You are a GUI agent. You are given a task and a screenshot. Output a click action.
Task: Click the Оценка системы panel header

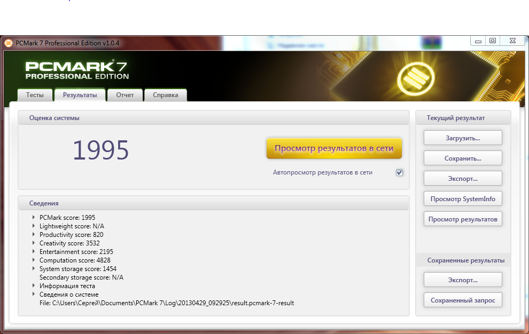pos(214,118)
